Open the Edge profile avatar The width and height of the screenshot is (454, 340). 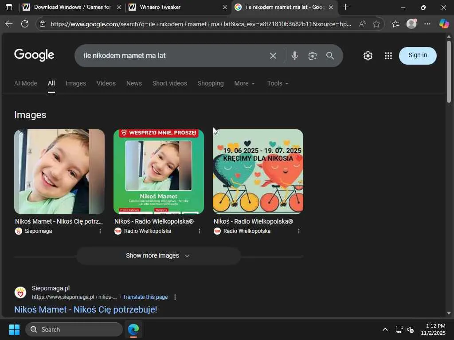point(411,24)
